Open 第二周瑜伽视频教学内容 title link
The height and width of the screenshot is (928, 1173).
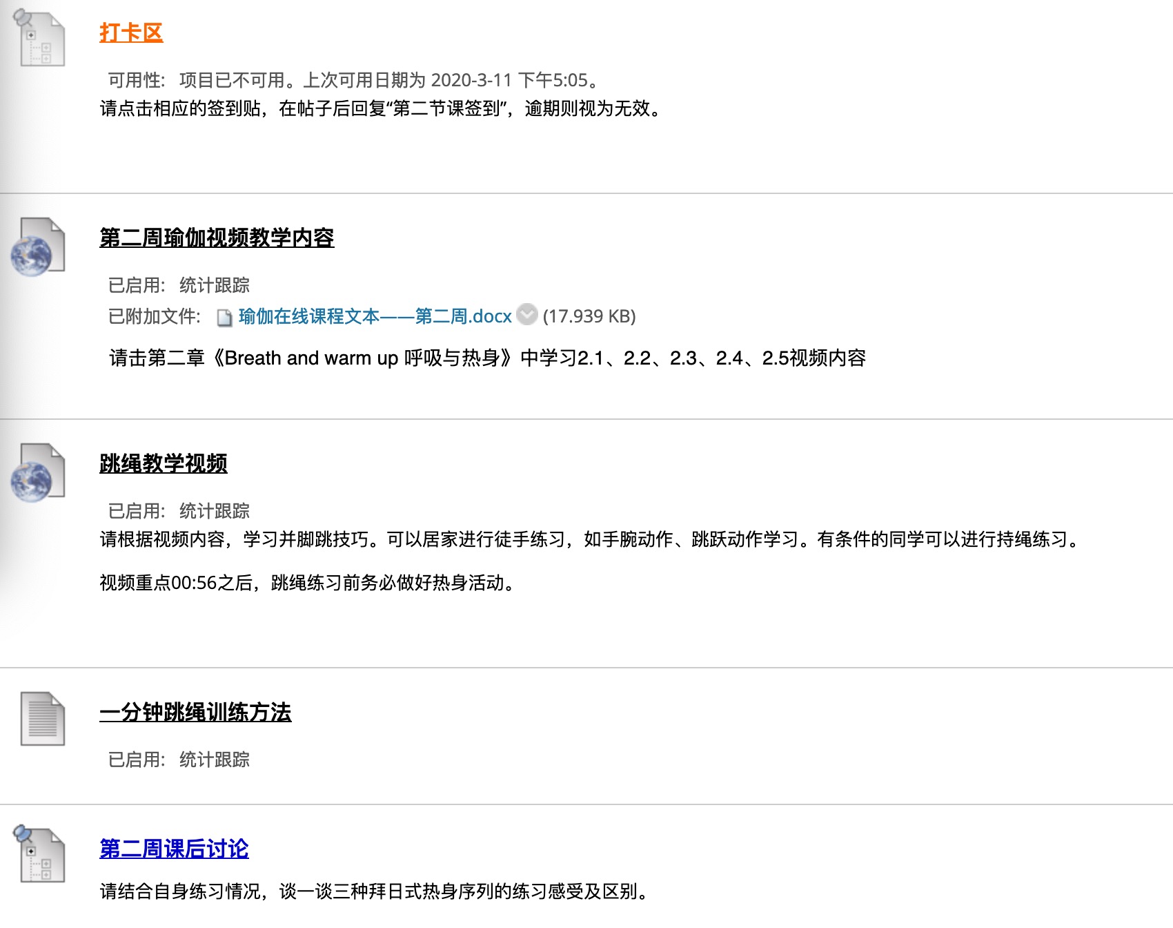pos(217,238)
